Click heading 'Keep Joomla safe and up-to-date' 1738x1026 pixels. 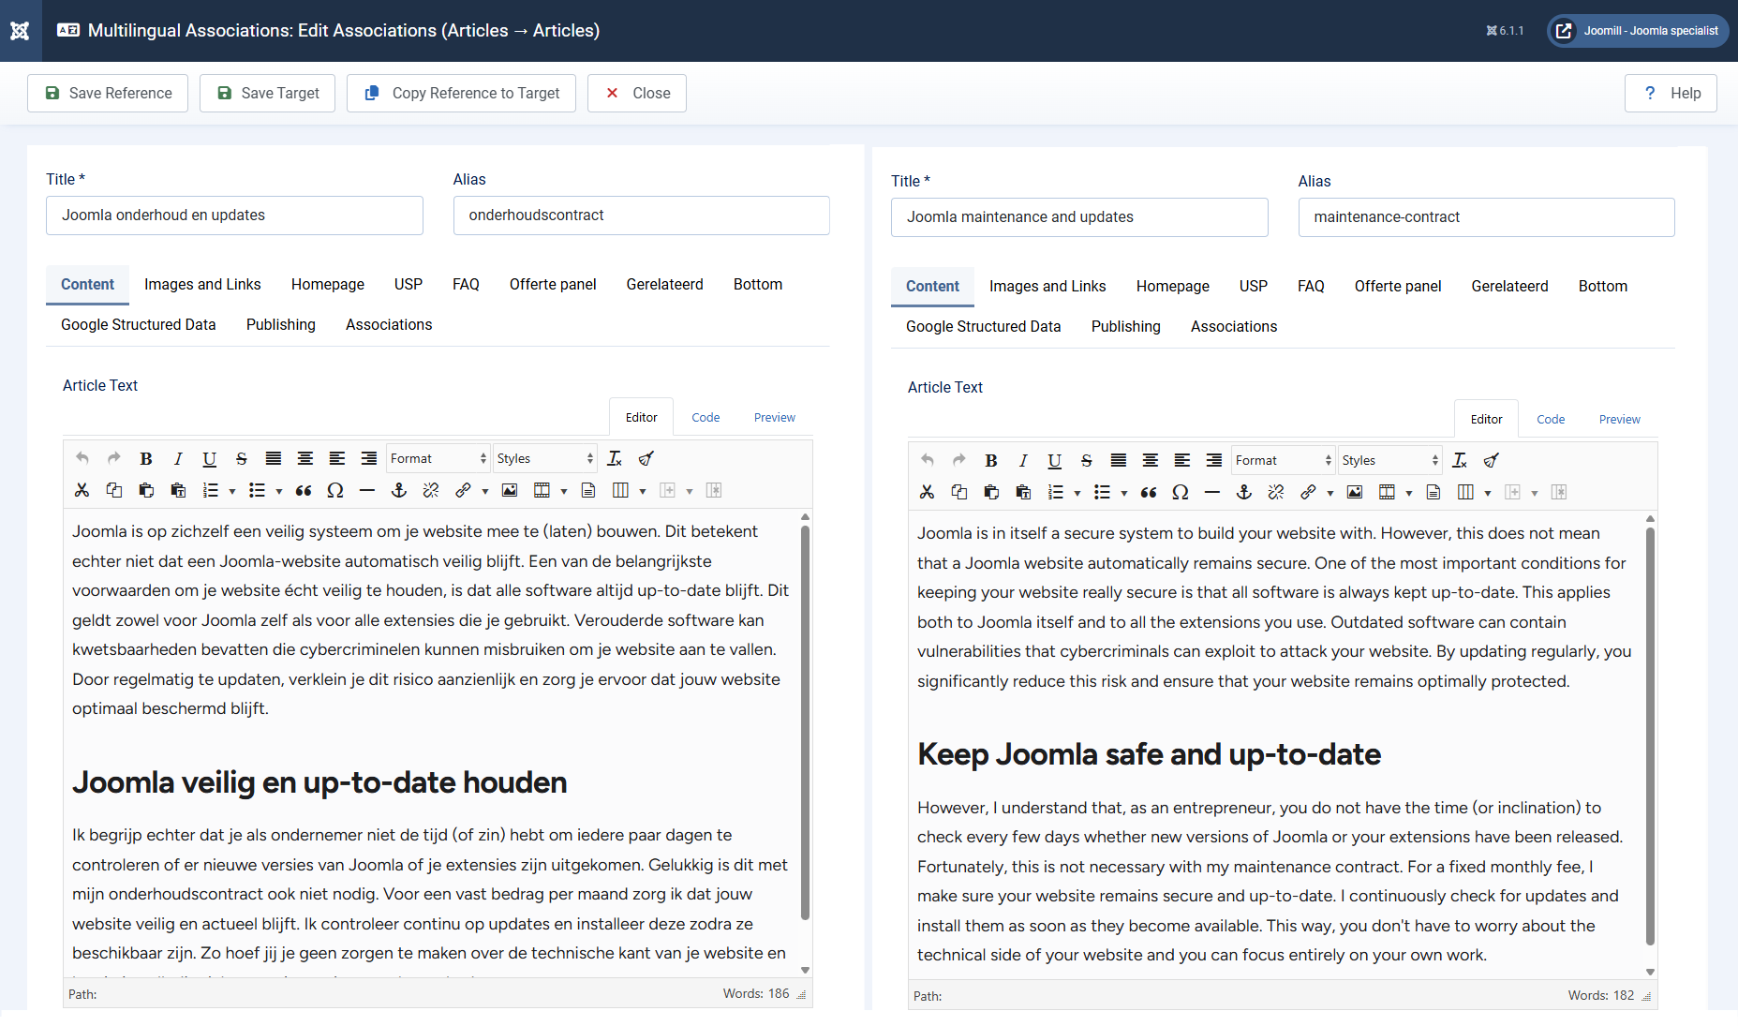pyautogui.click(x=1149, y=754)
